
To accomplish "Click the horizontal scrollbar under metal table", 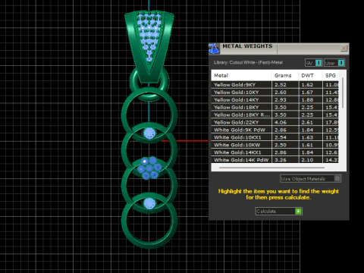I will click(271, 168).
